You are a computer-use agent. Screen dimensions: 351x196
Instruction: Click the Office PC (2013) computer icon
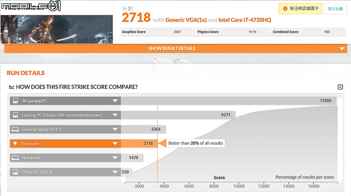pyautogui.click(x=16, y=172)
